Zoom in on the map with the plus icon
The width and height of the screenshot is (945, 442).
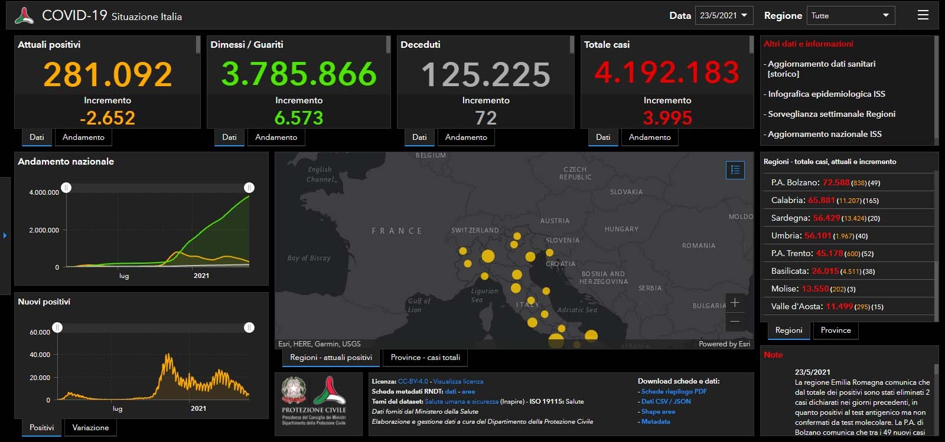pos(735,303)
